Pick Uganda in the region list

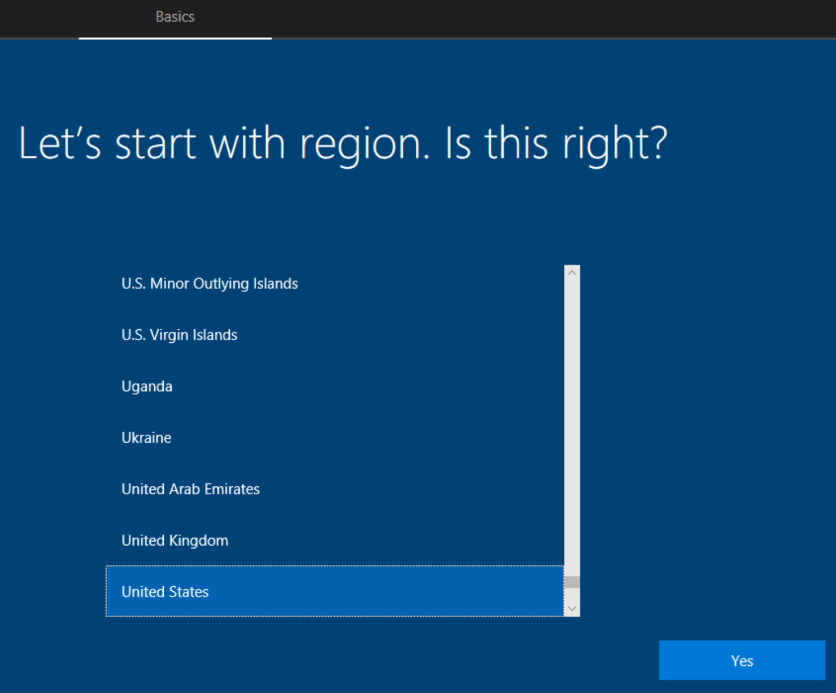click(147, 386)
